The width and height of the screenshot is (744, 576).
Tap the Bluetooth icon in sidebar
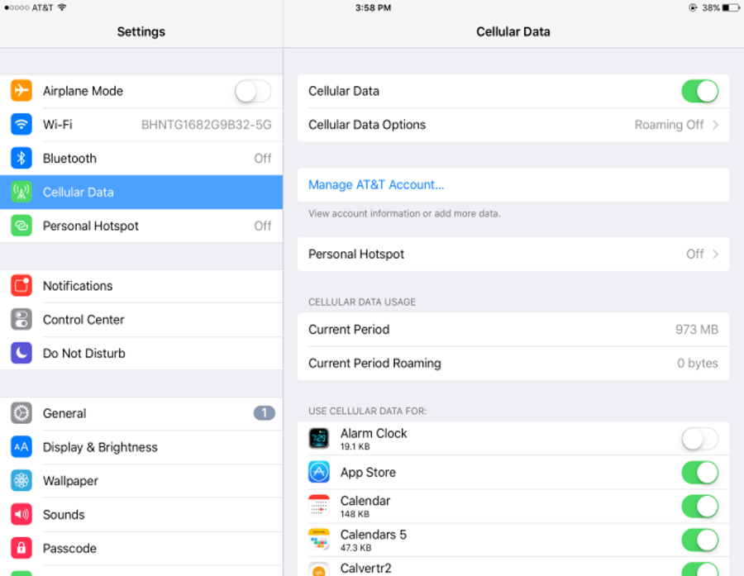[21, 158]
